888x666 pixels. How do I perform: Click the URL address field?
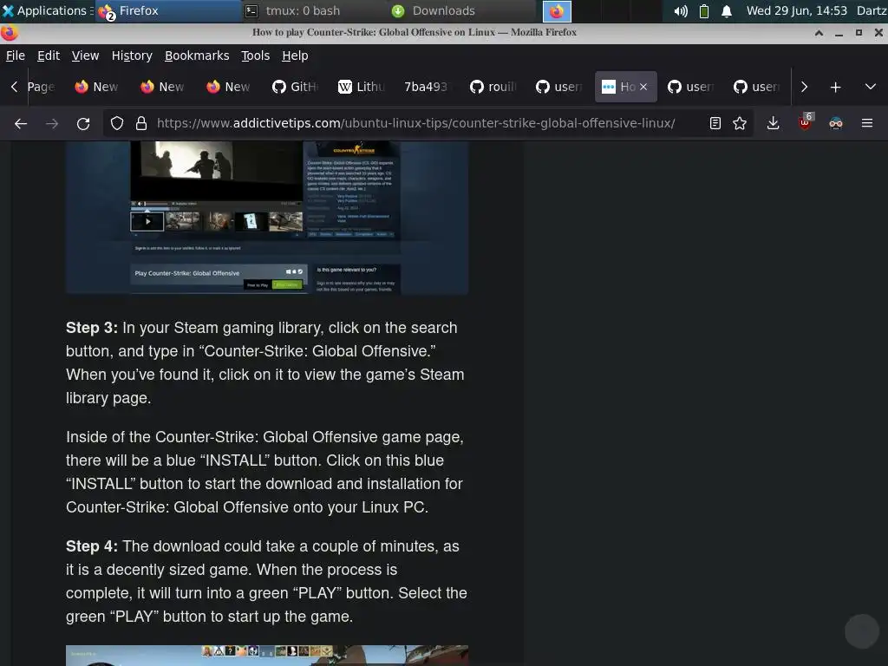(x=415, y=123)
